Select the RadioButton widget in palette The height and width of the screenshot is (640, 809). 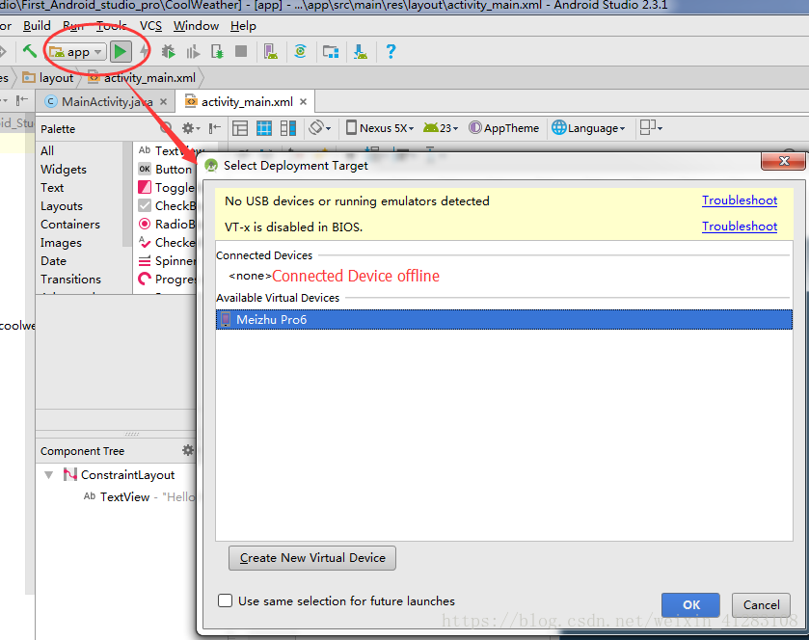coord(166,224)
